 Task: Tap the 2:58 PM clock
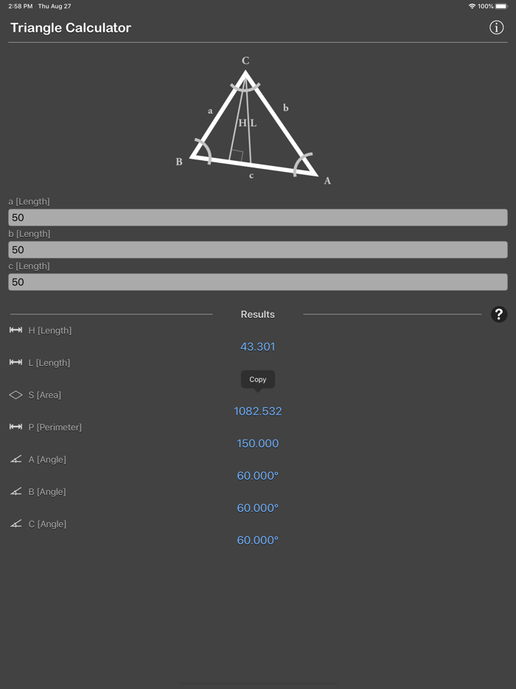20,6
